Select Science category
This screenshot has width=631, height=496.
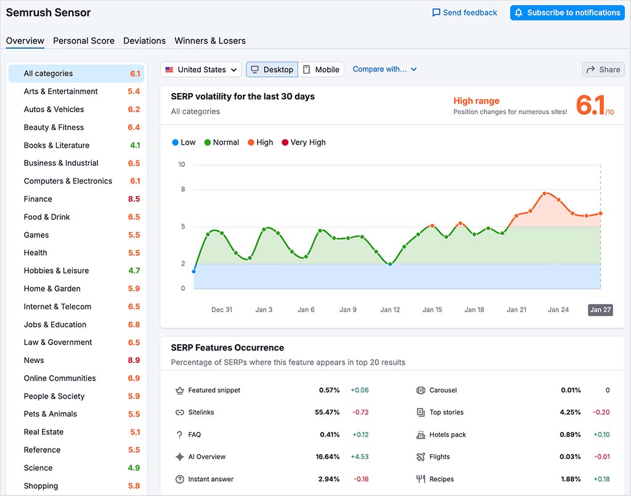coord(76,468)
